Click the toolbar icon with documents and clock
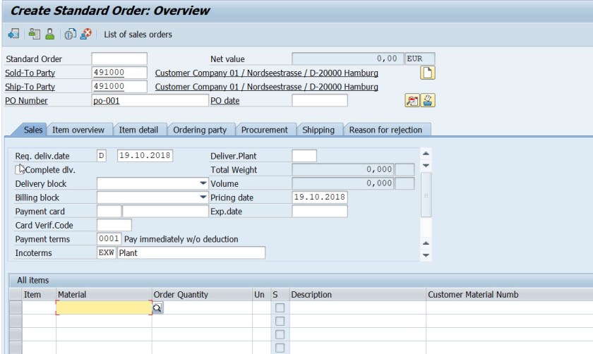Image resolution: width=593 pixels, height=354 pixels. click(71, 34)
